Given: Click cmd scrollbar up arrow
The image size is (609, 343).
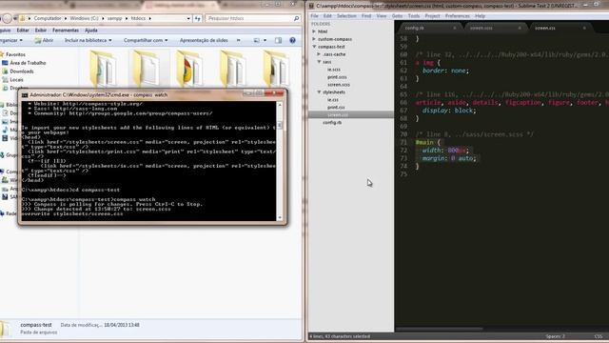Looking at the screenshot, I should click(279, 105).
